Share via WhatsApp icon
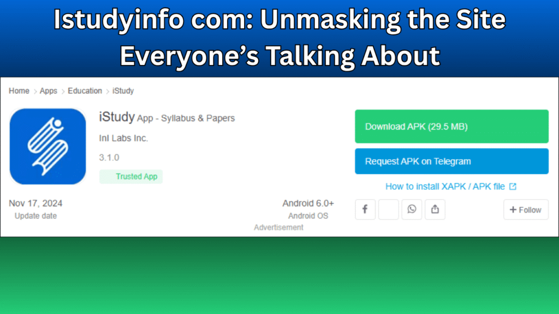The image size is (559, 314). coord(412,209)
